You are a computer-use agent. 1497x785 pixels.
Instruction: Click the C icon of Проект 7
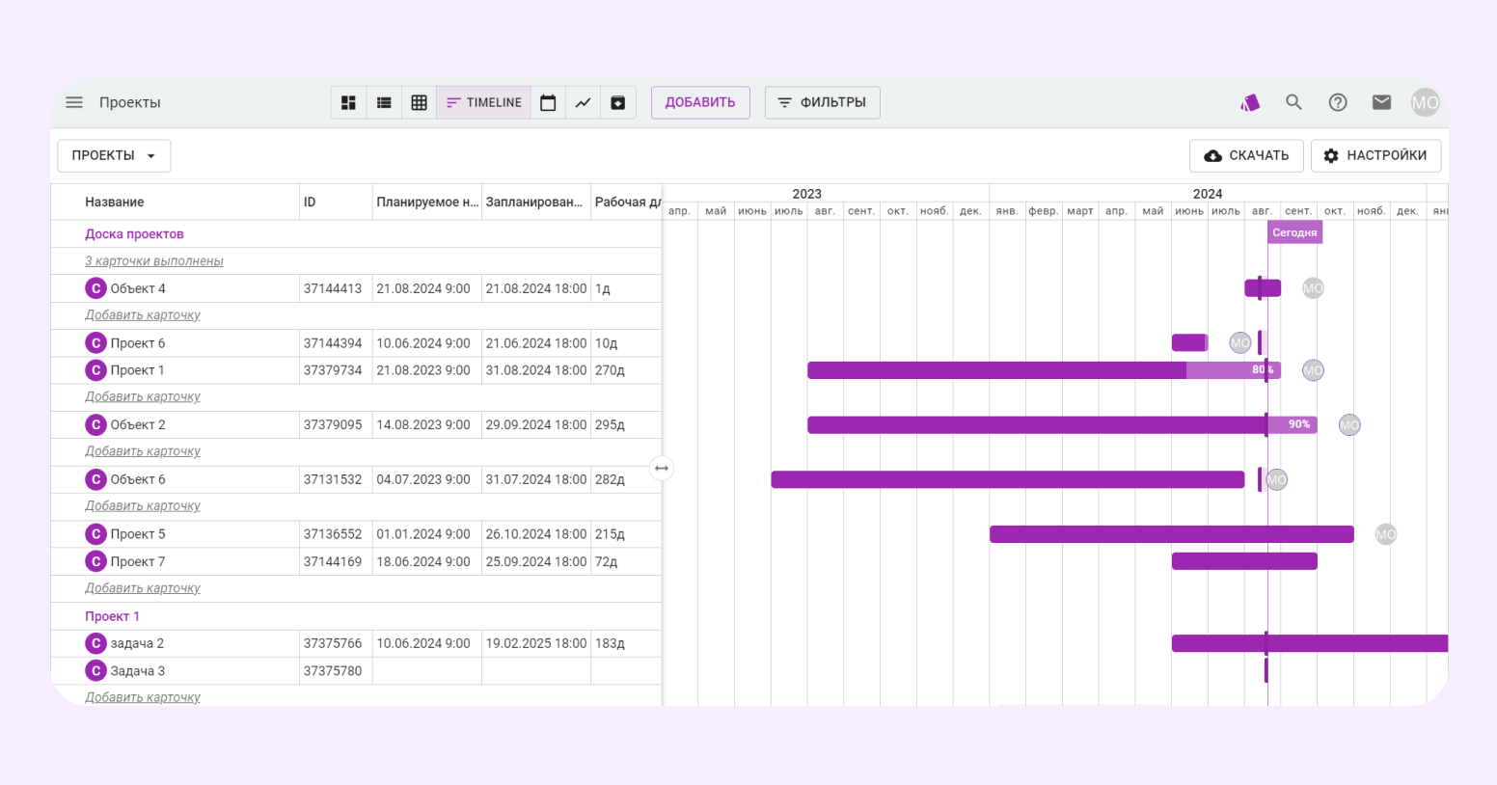coord(95,561)
